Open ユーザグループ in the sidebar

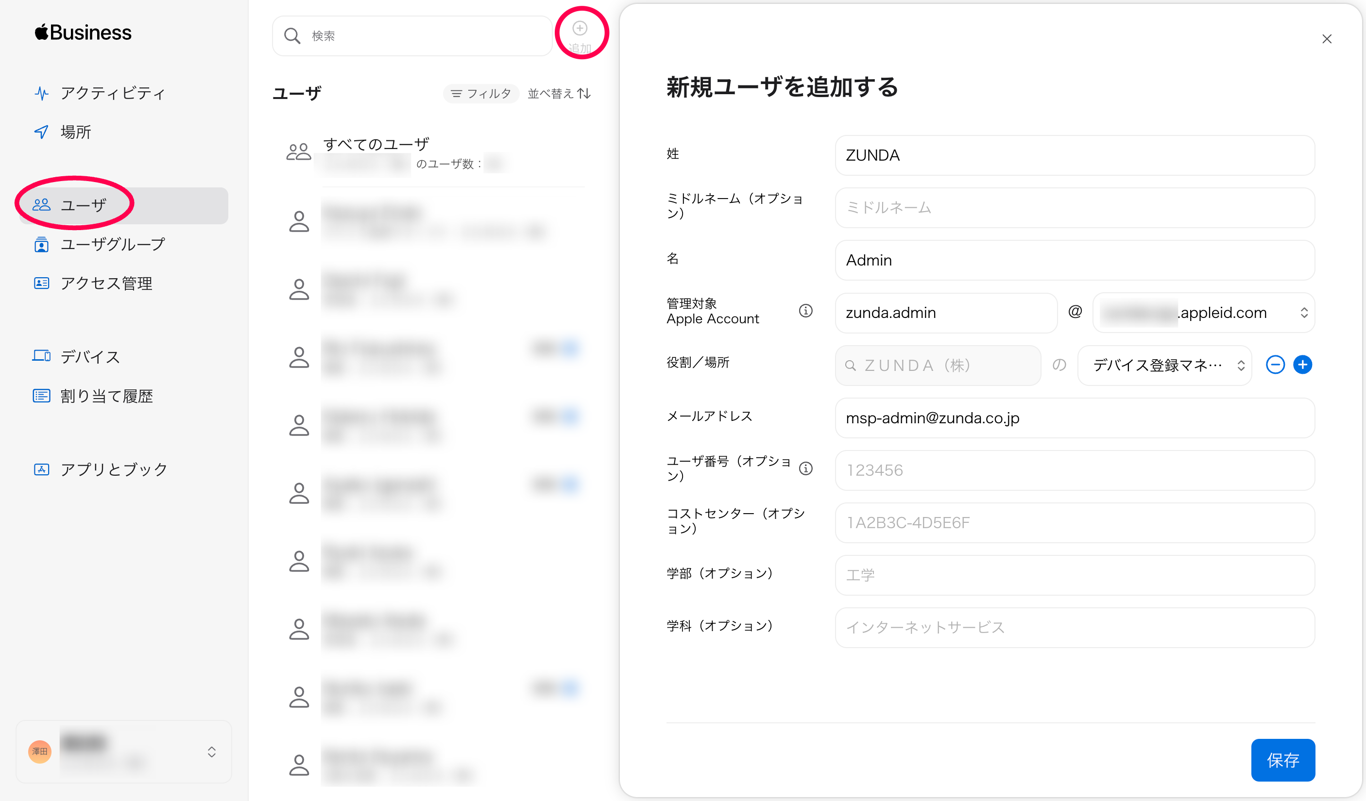[112, 244]
